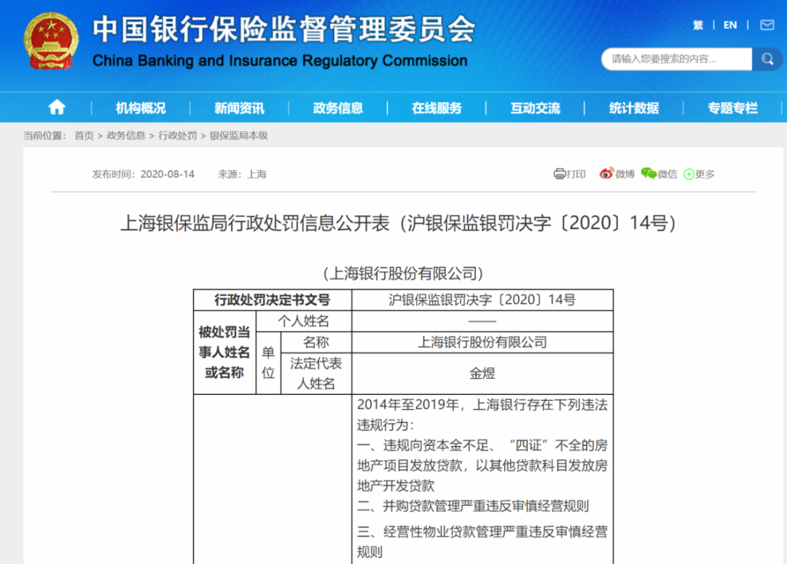Expand more sharing options plus icon

(689, 174)
